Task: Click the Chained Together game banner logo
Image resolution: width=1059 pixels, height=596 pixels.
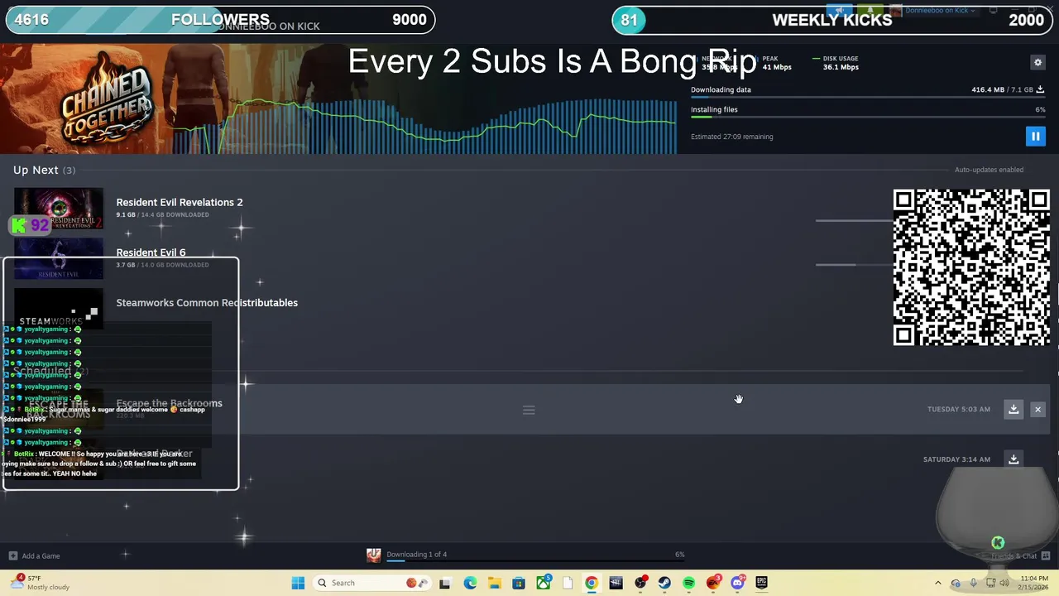Action: click(106, 99)
